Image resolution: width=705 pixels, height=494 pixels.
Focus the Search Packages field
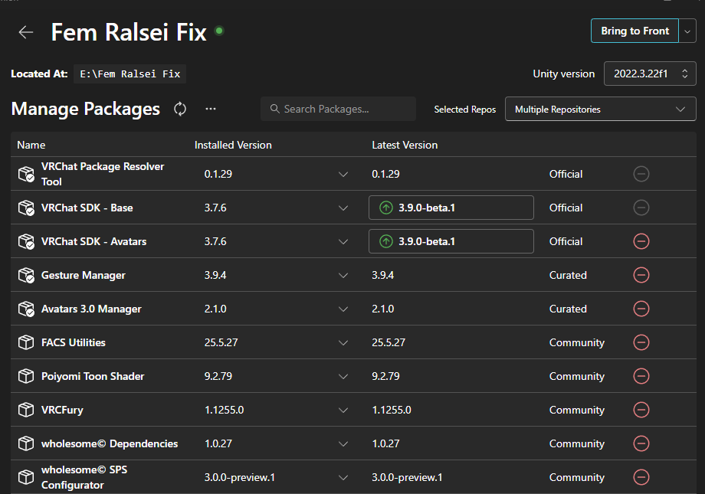tap(338, 109)
